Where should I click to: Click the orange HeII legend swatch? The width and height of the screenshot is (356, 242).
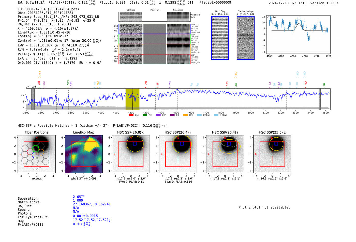pyautogui.click(x=185, y=115)
